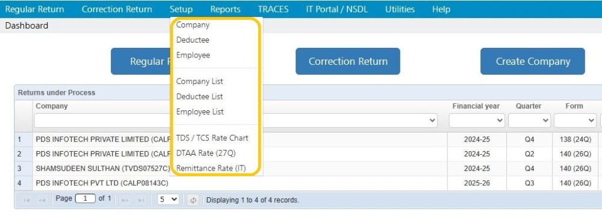
Task: Open Help menu
Action: pos(441,9)
